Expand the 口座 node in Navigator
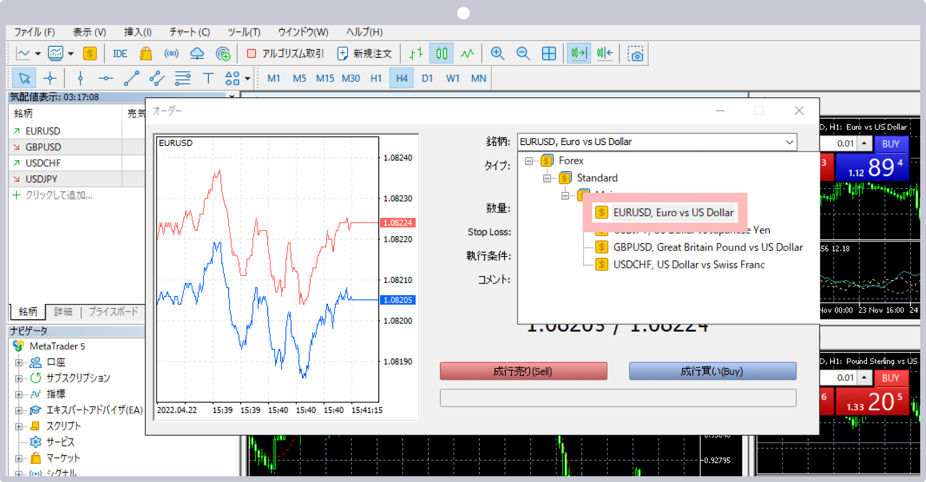The image size is (926, 482). 18,362
